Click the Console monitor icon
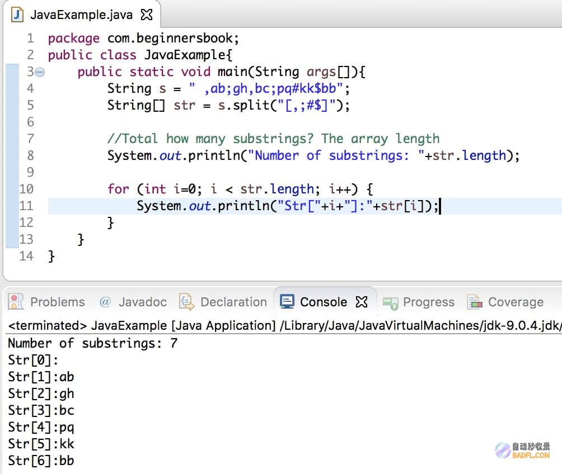 tap(287, 301)
